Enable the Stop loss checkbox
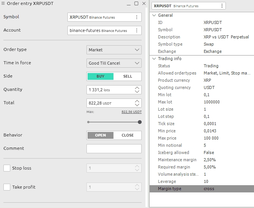 7,168
